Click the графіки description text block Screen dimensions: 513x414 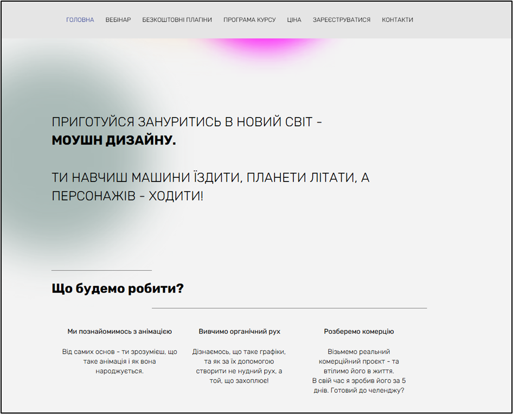(x=239, y=366)
